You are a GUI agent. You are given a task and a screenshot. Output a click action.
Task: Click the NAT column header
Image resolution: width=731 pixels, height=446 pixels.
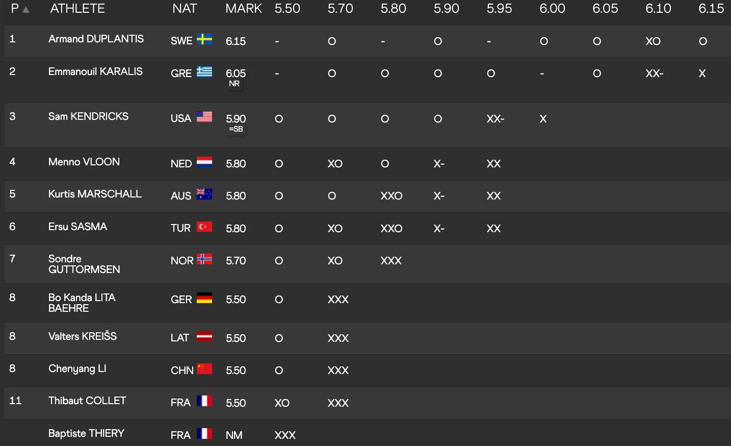pyautogui.click(x=185, y=9)
